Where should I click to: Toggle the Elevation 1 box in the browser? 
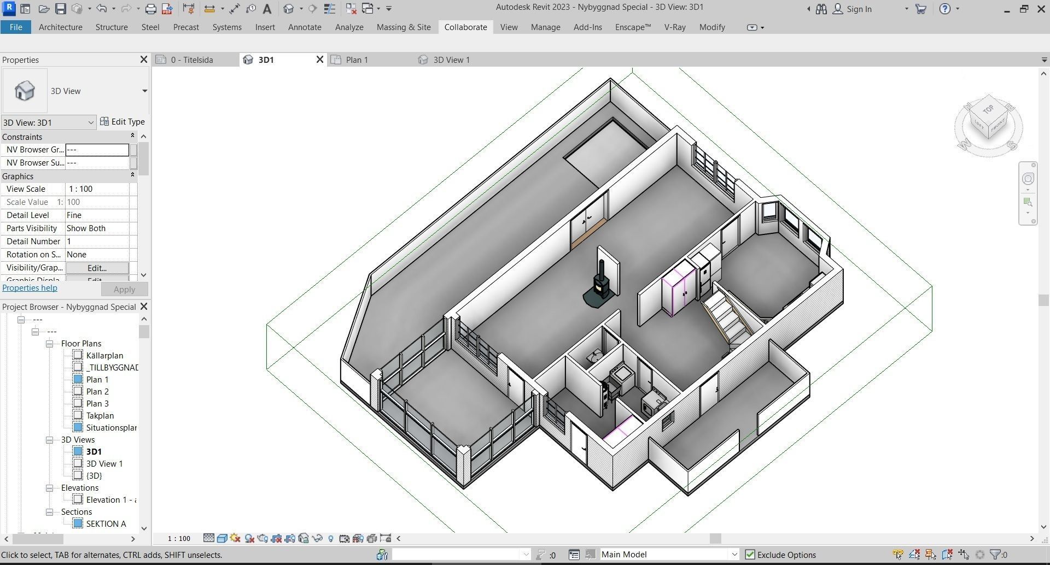pos(78,499)
